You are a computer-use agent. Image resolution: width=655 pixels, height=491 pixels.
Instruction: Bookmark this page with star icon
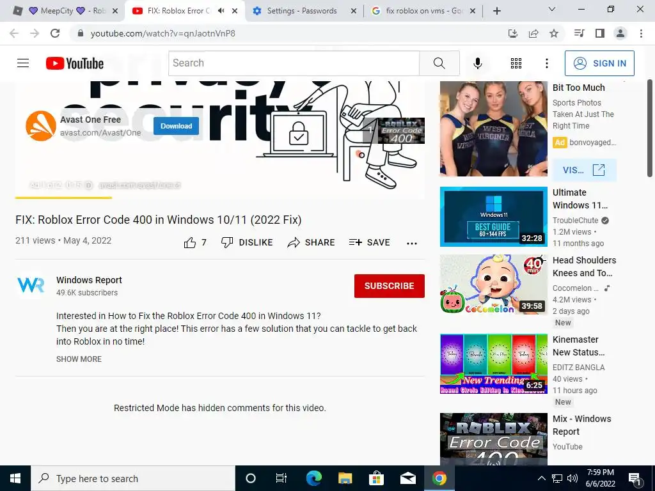click(x=554, y=33)
